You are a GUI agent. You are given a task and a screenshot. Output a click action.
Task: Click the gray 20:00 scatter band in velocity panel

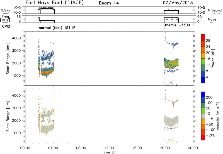tap(171, 120)
